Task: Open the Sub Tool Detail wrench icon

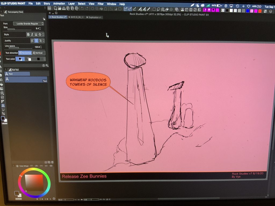Action: click(x=47, y=65)
